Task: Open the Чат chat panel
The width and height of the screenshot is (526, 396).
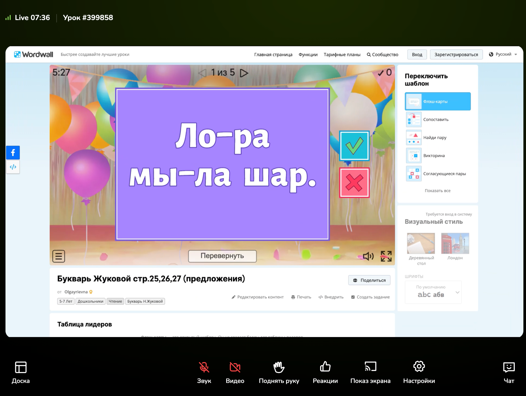Action: tap(509, 373)
